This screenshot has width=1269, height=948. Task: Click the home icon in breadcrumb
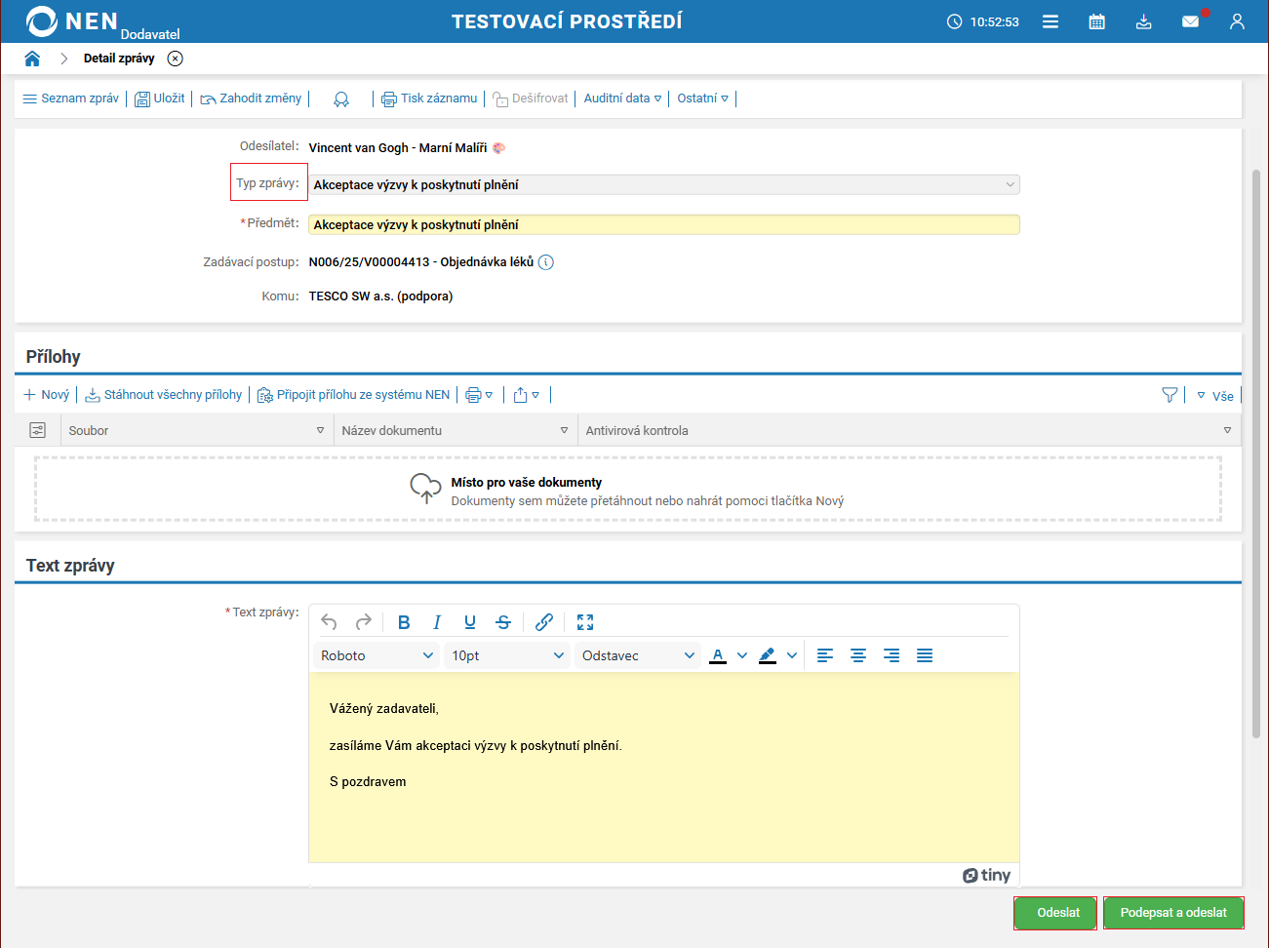[x=32, y=59]
